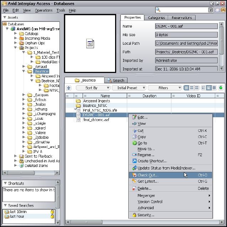Click the lock icon beside last hour

pos(52,216)
